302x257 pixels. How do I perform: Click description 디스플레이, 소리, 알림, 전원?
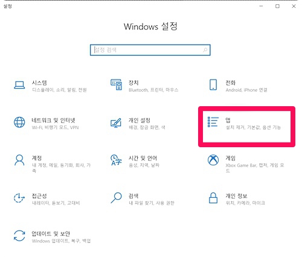[x=59, y=90]
